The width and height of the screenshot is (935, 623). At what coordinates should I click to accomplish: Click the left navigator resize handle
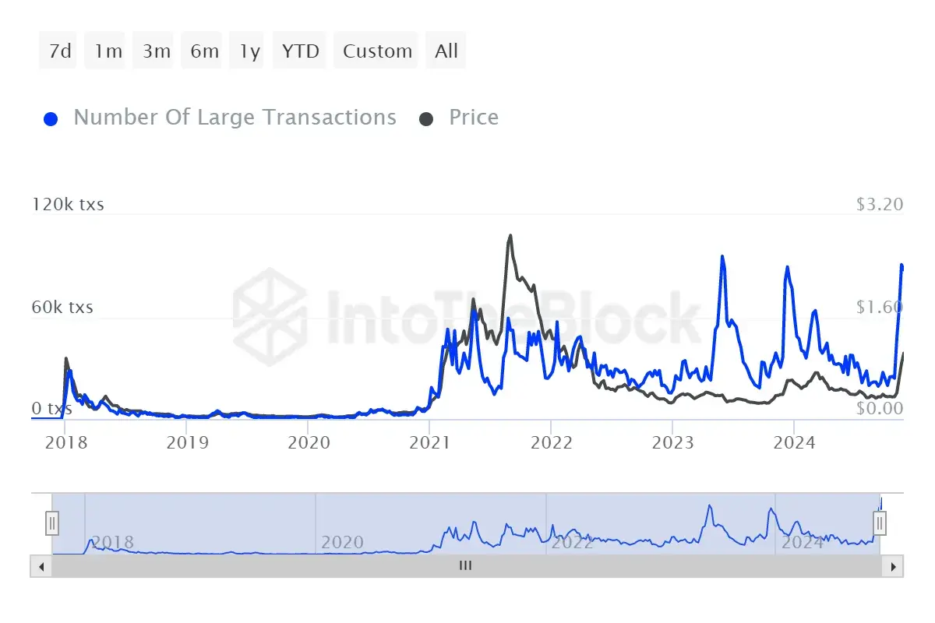pos(51,523)
